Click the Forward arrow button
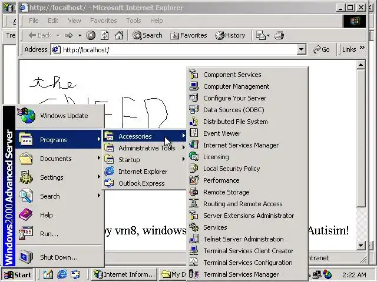The image size is (377, 282). click(69, 35)
